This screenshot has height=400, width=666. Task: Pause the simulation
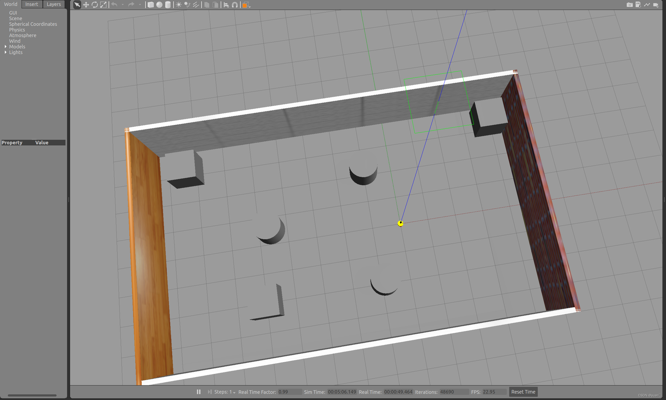coord(199,392)
